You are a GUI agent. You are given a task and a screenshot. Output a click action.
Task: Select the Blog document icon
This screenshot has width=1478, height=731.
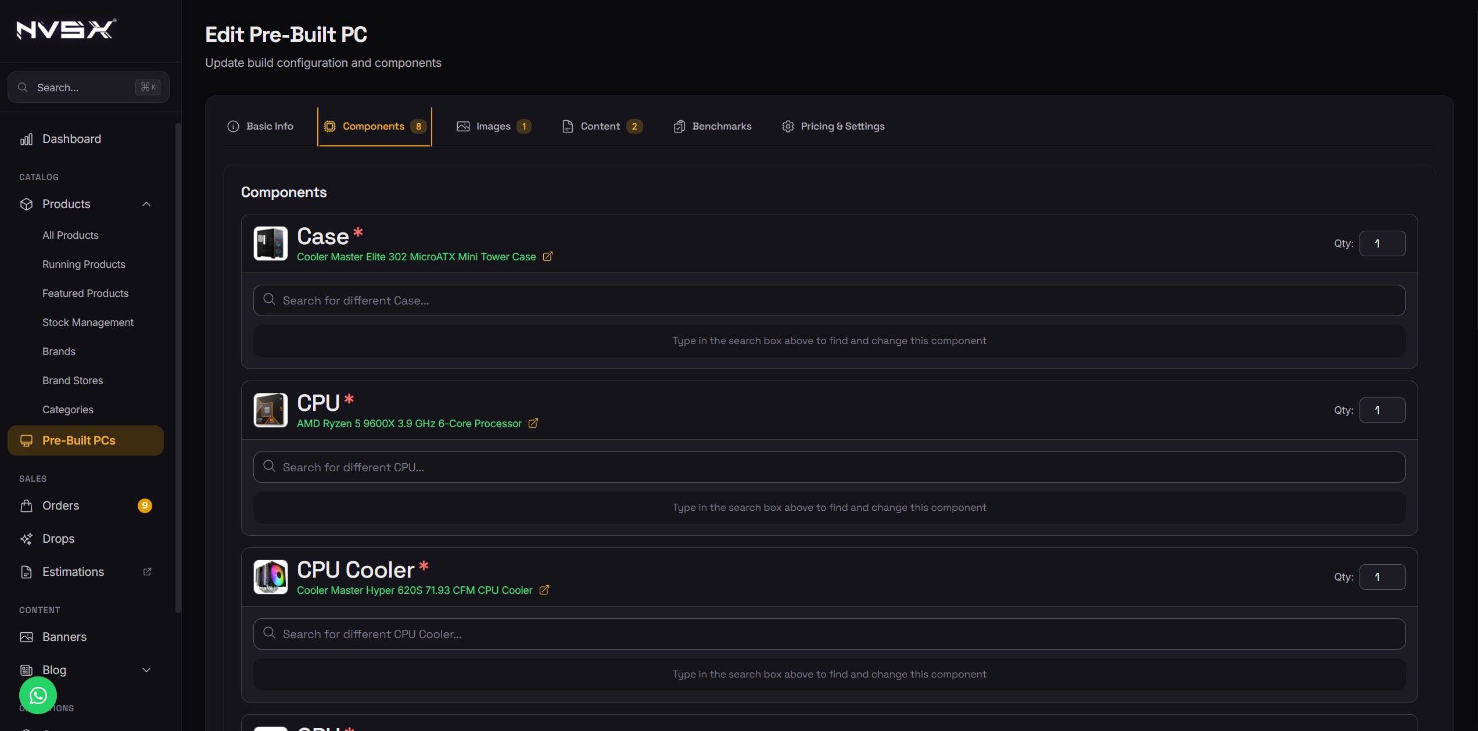26,670
